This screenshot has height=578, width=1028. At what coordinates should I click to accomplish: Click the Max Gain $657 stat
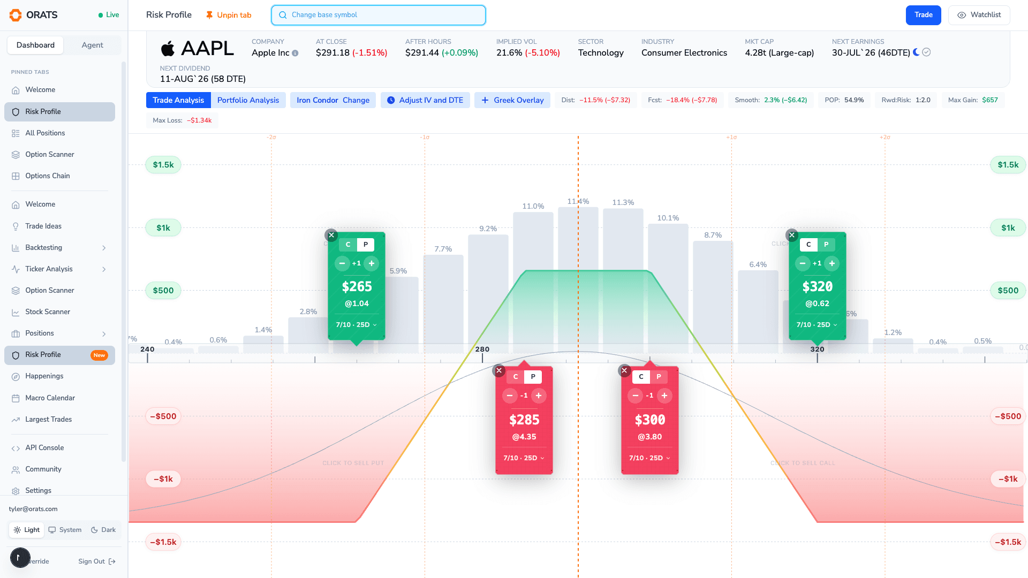click(x=973, y=100)
